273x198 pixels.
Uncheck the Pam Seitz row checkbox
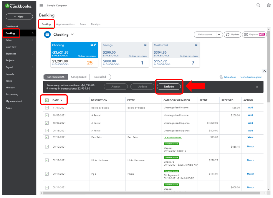click(47, 137)
